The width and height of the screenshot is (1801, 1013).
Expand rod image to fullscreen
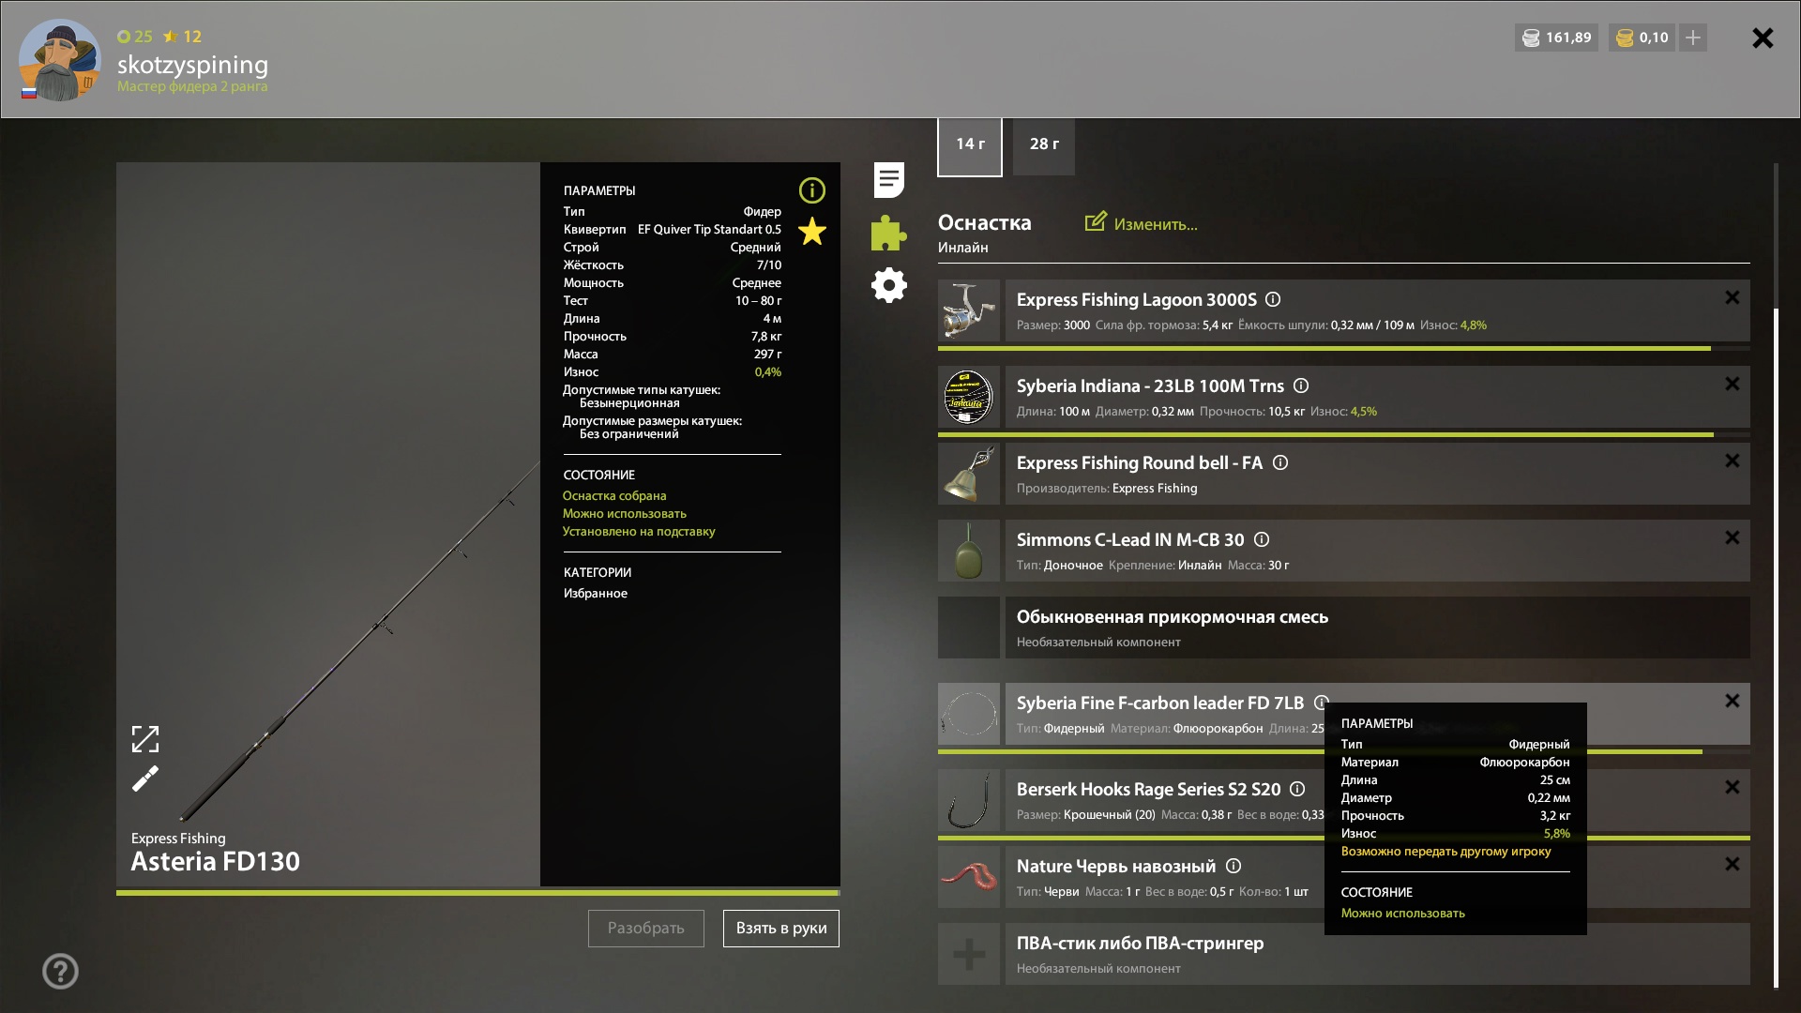[145, 739]
